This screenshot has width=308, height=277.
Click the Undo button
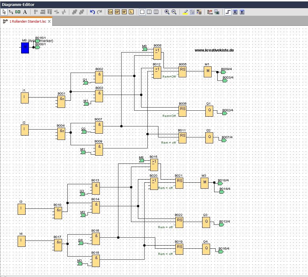(92, 12)
